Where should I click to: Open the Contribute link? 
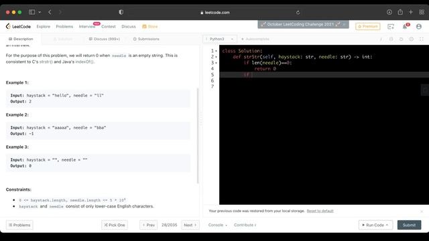click(245, 225)
